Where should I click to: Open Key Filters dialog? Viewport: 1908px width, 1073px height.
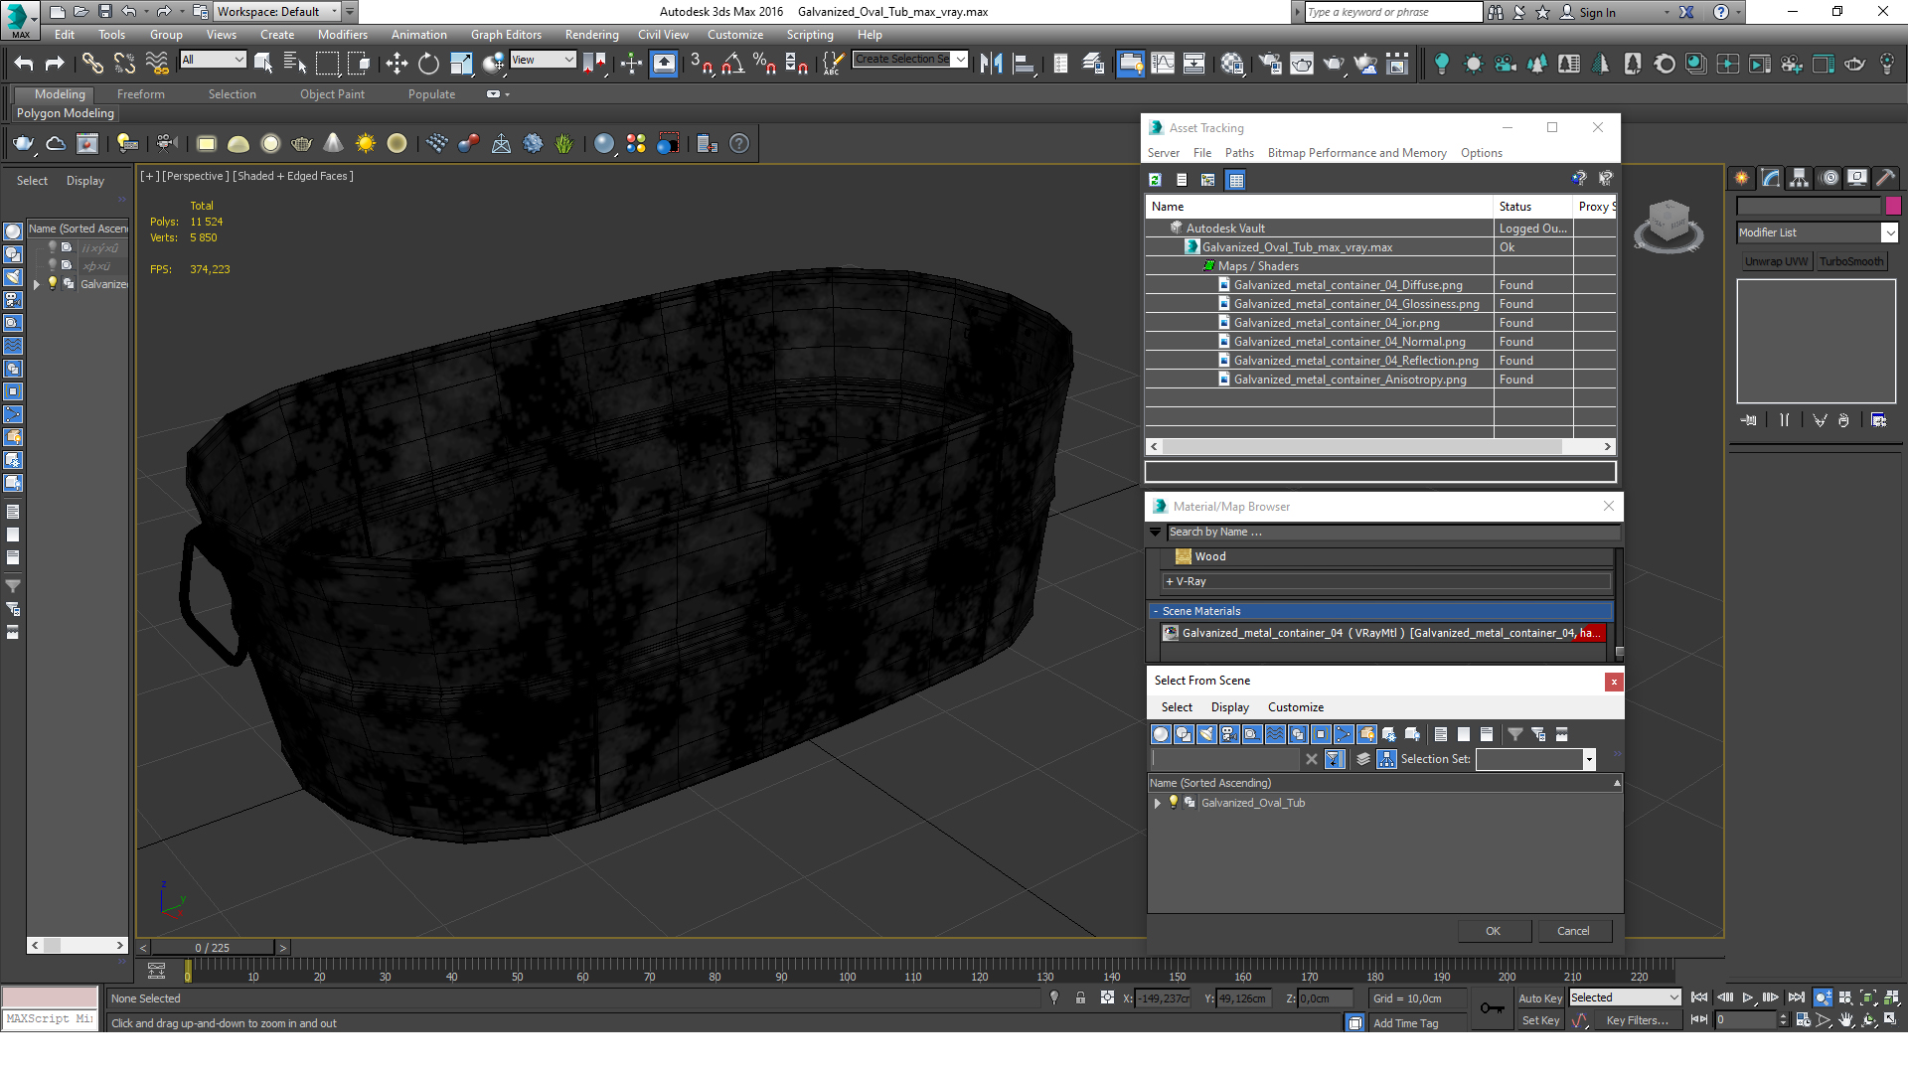click(x=1637, y=1020)
